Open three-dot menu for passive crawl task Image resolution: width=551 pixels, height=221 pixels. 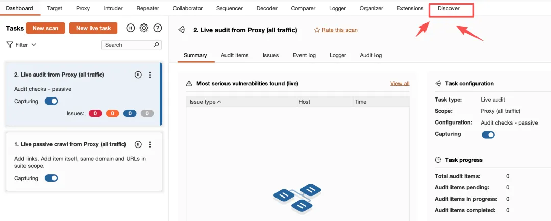coord(150,144)
